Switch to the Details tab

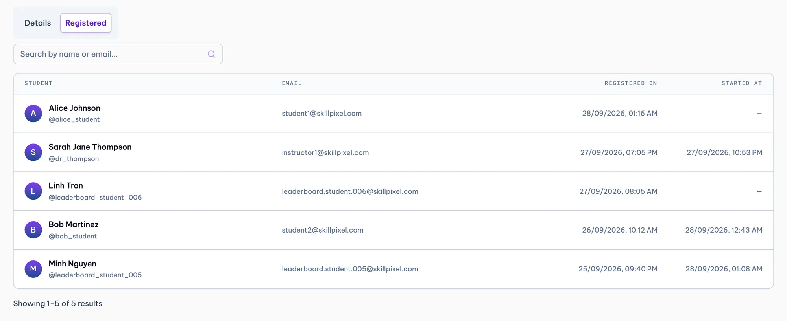click(38, 23)
